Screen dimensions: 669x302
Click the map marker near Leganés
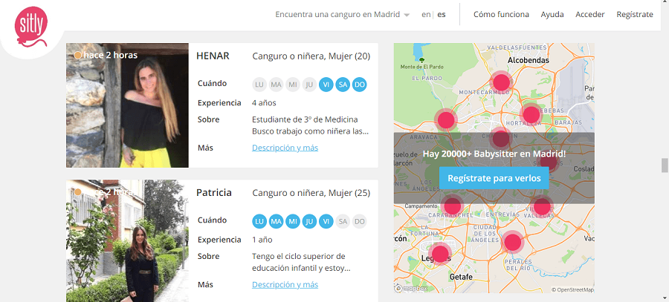[x=440, y=254]
